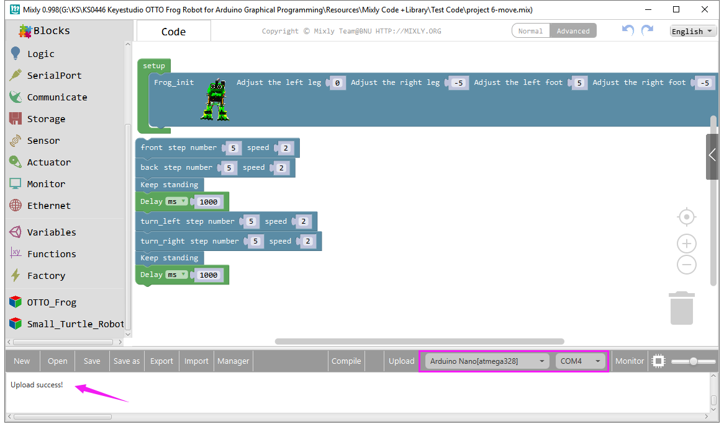This screenshot has width=724, height=427.
Task: Adjust the slider in the bottom toolbar
Action: [693, 361]
